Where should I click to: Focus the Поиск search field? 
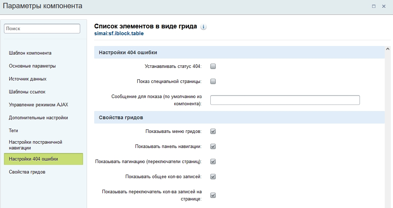(x=42, y=29)
